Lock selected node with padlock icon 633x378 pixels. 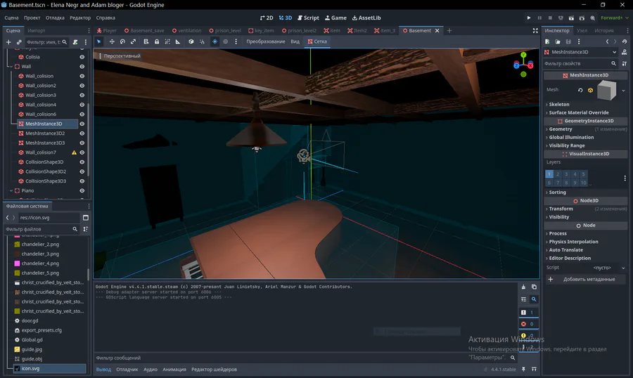tap(157, 41)
